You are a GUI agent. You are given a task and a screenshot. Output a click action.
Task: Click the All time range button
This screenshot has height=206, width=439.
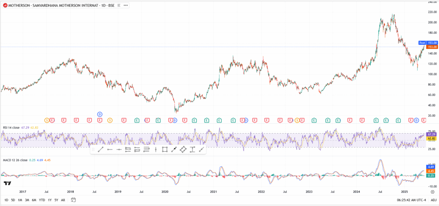[63, 200]
